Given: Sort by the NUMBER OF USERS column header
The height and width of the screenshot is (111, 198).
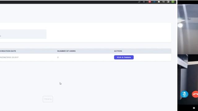Looking at the screenshot, I should point(66,51).
